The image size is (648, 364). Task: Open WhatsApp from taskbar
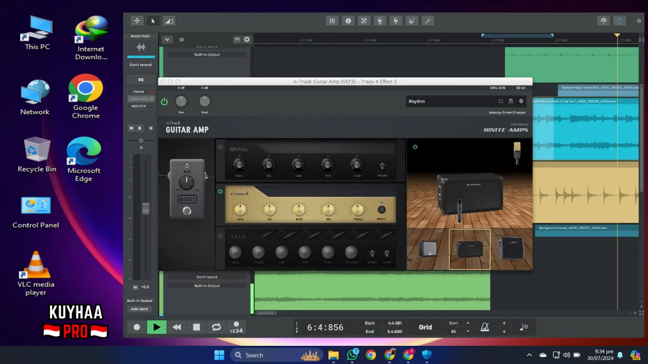point(352,355)
